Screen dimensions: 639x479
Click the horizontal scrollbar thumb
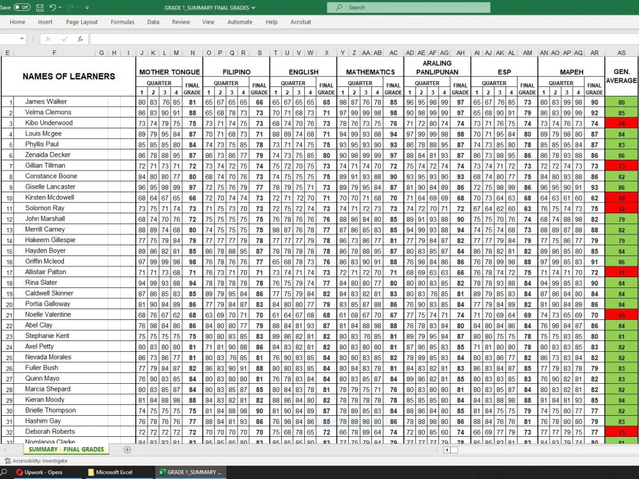(x=454, y=450)
